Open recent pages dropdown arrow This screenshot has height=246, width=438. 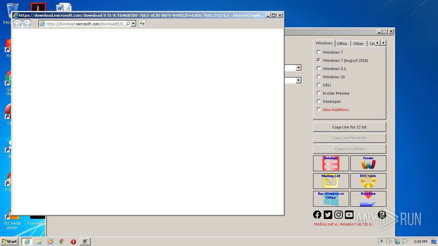coord(35,24)
